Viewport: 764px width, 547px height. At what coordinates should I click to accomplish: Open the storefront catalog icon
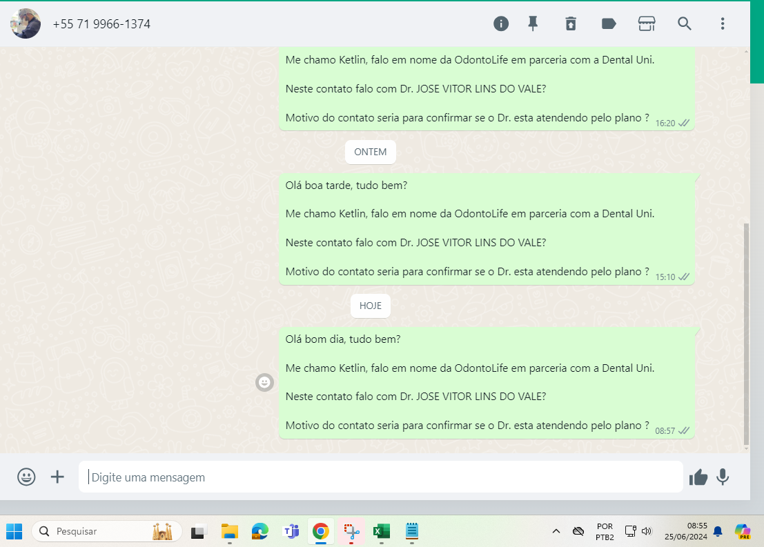[647, 23]
